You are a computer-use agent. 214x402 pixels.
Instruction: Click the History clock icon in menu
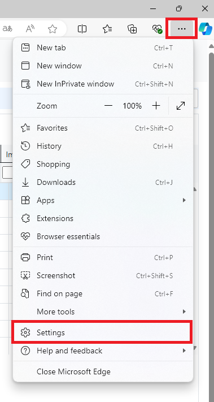(25, 146)
